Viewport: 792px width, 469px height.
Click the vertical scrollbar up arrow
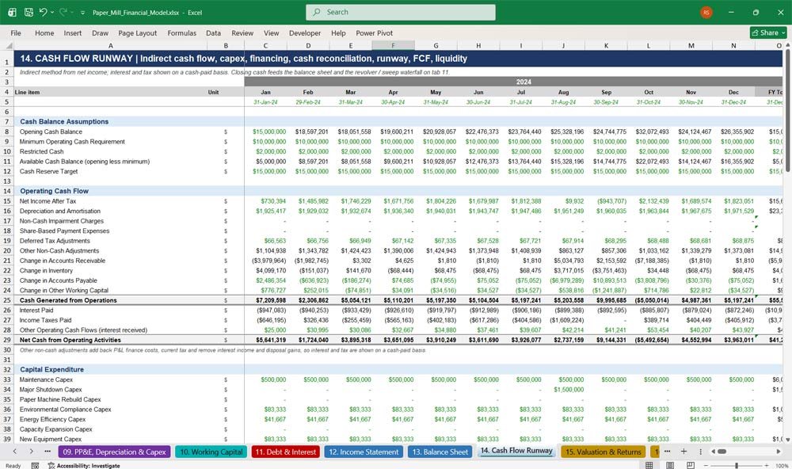787,45
